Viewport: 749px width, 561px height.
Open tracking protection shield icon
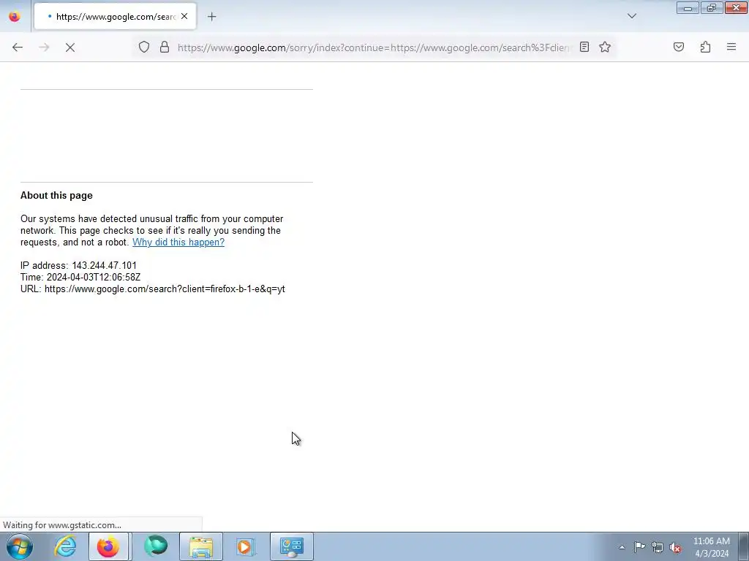click(x=144, y=47)
